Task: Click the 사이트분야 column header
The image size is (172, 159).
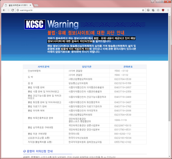Action: point(43,67)
